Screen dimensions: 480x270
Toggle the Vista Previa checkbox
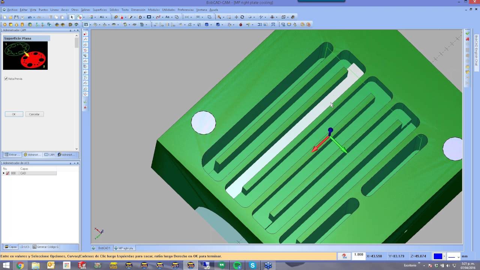pos(6,79)
